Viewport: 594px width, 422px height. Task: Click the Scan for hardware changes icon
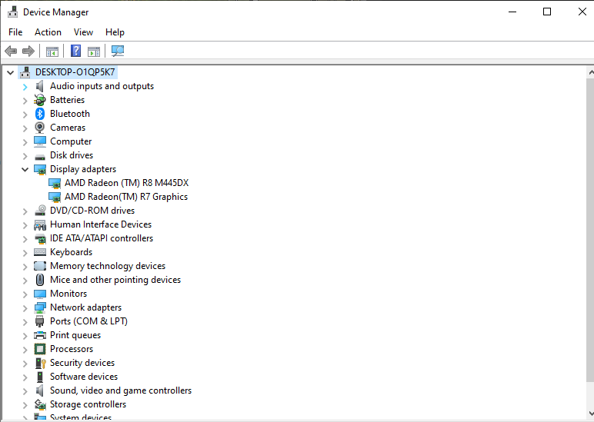coord(118,51)
